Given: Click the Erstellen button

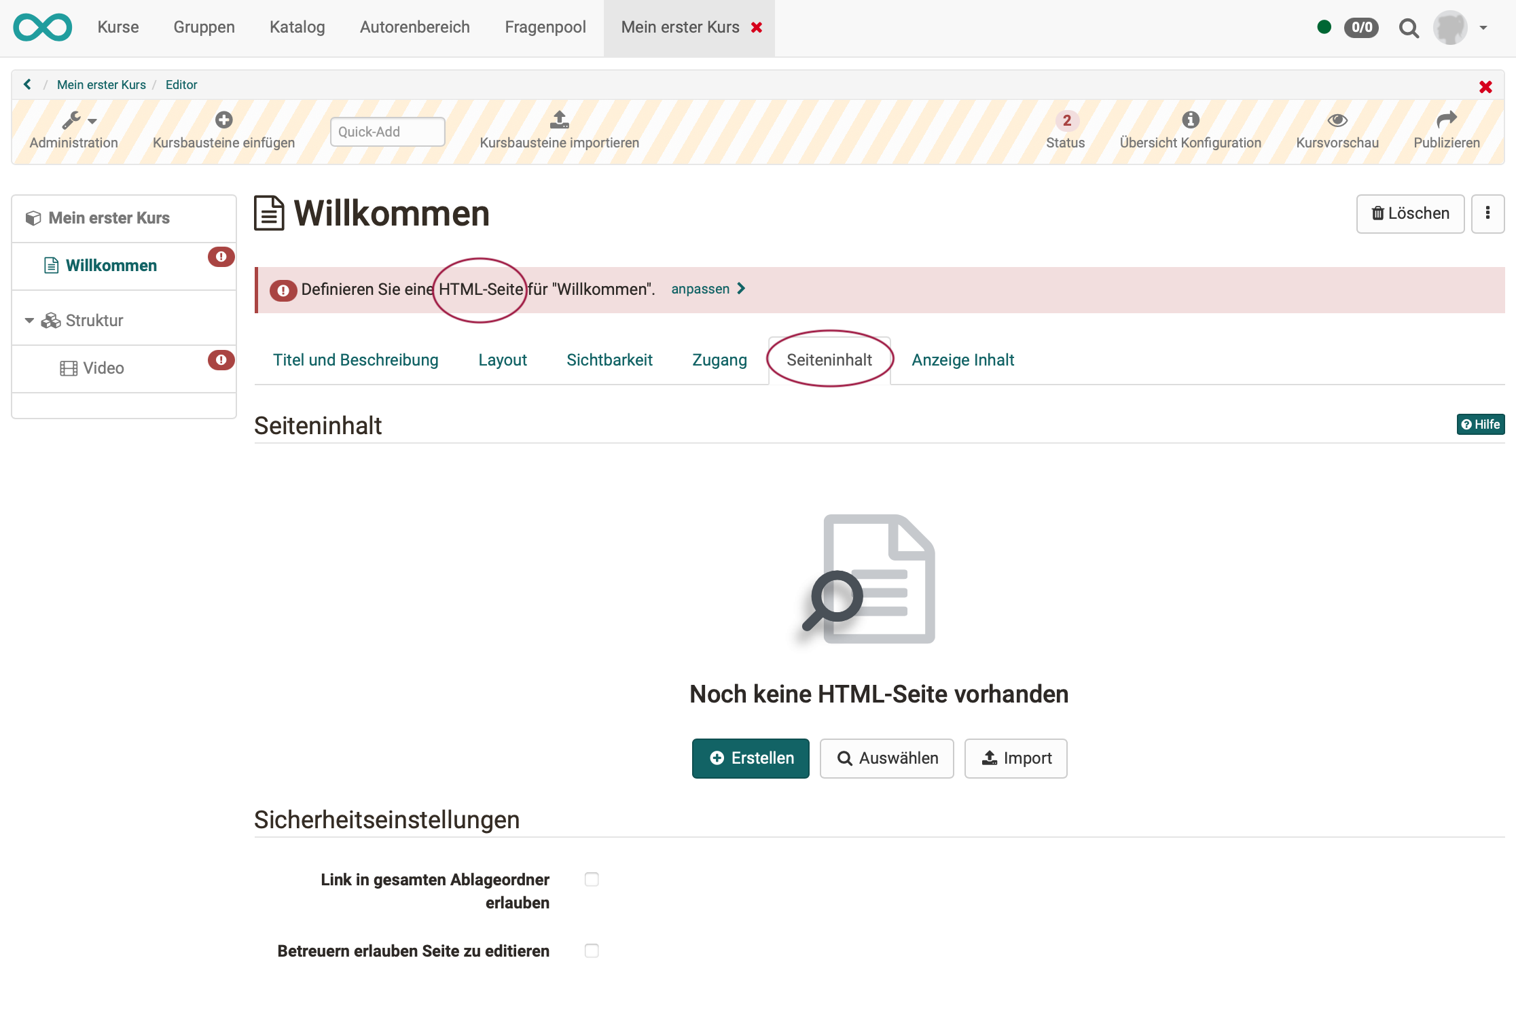Looking at the screenshot, I should [751, 758].
